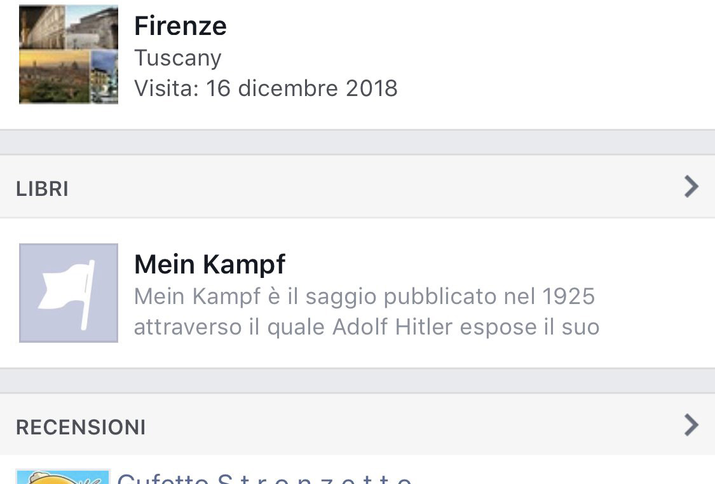The image size is (715, 484).
Task: Tap the Uffizi gallery photo in the collage
Action: pyautogui.click(x=42, y=27)
